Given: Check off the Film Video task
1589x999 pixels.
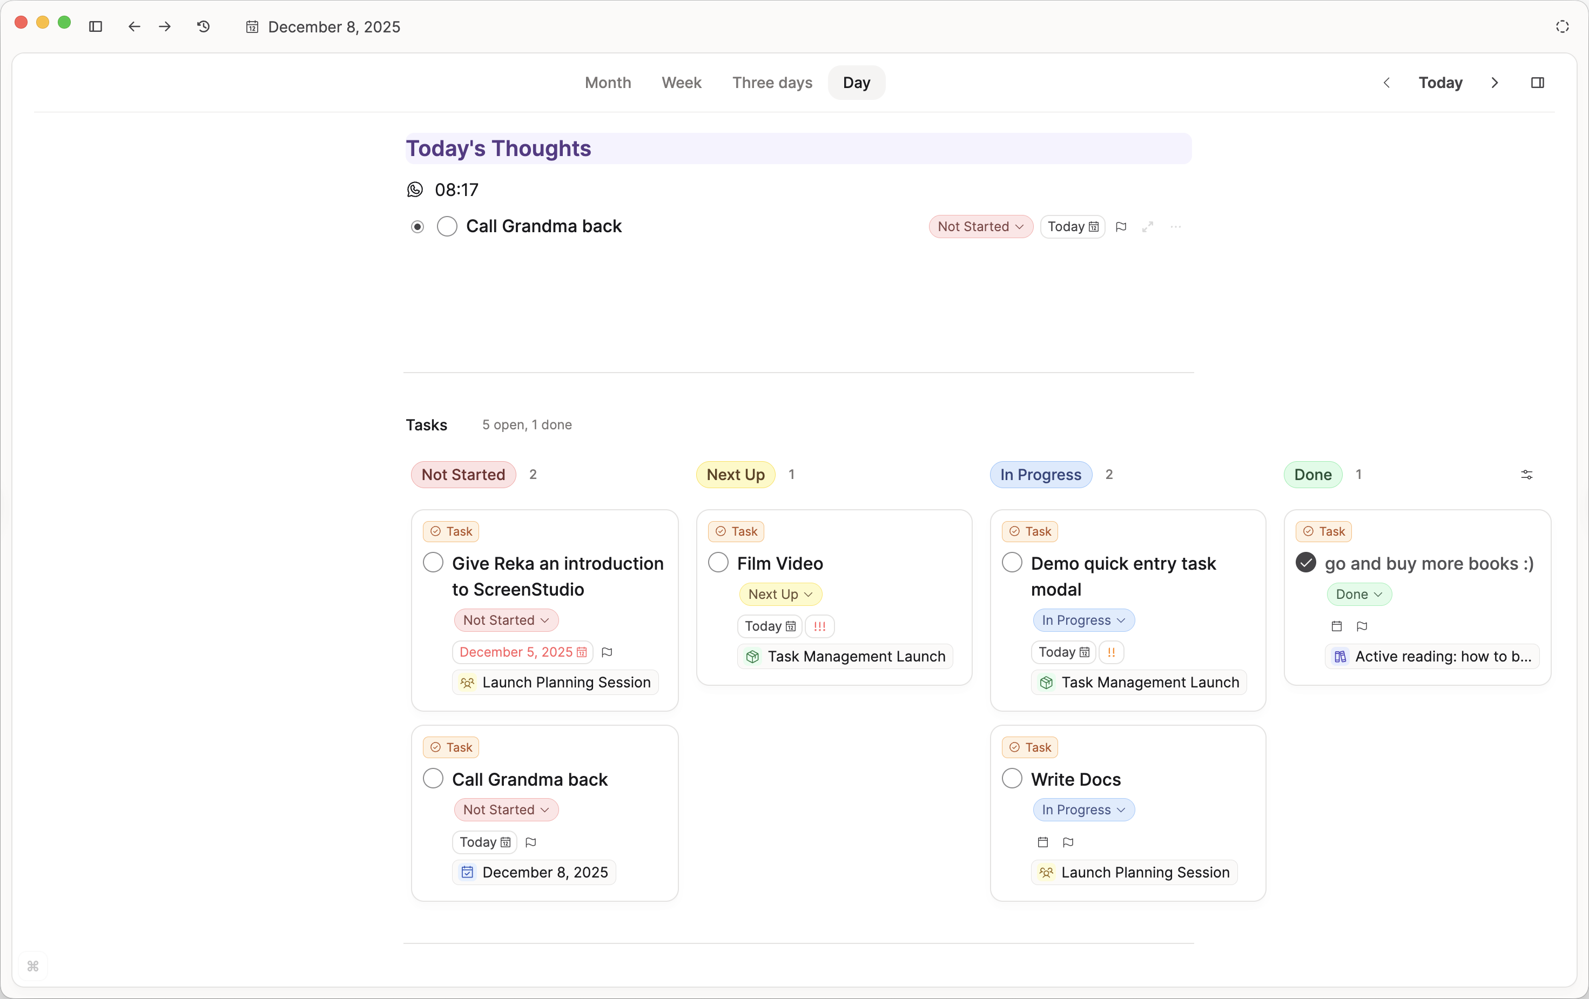Looking at the screenshot, I should [718, 563].
